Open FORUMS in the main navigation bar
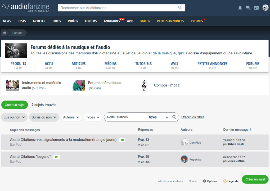 tap(91, 21)
